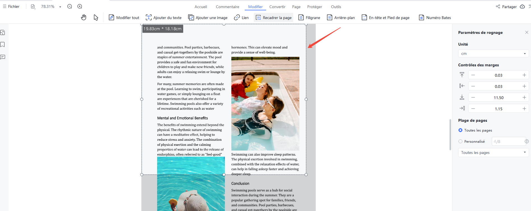Click the Mental and Emotional Benefits heading
Image resolution: width=531 pixels, height=211 pixels.
coord(183,118)
